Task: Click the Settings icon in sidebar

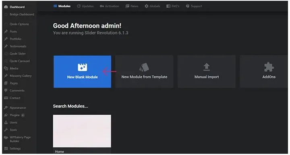Action: coord(6,149)
